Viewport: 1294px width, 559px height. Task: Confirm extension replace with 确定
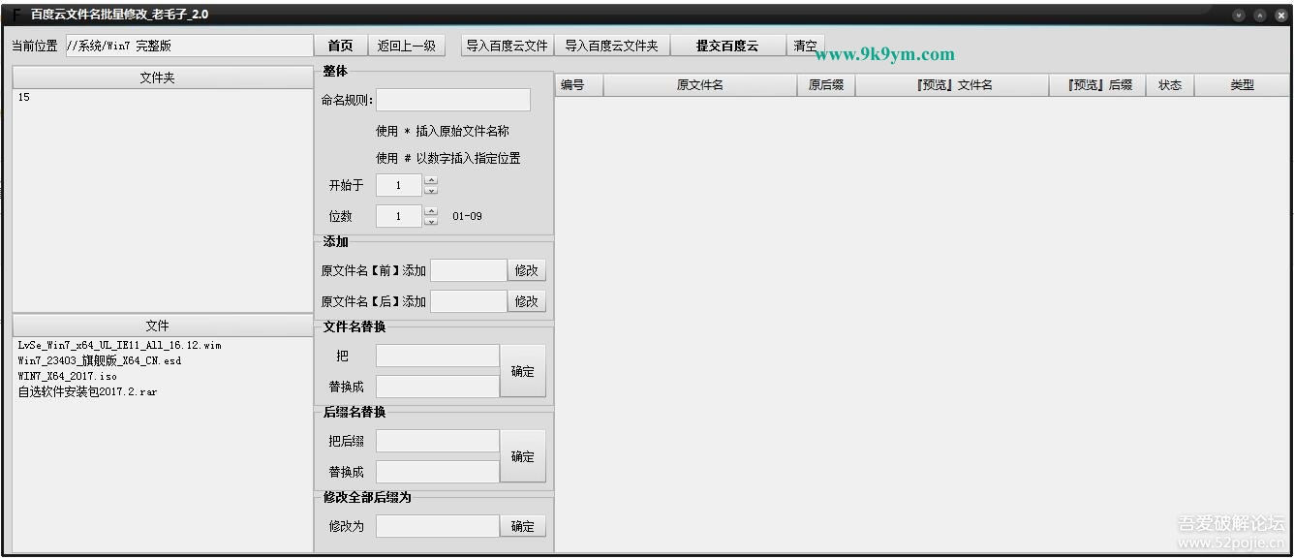523,456
